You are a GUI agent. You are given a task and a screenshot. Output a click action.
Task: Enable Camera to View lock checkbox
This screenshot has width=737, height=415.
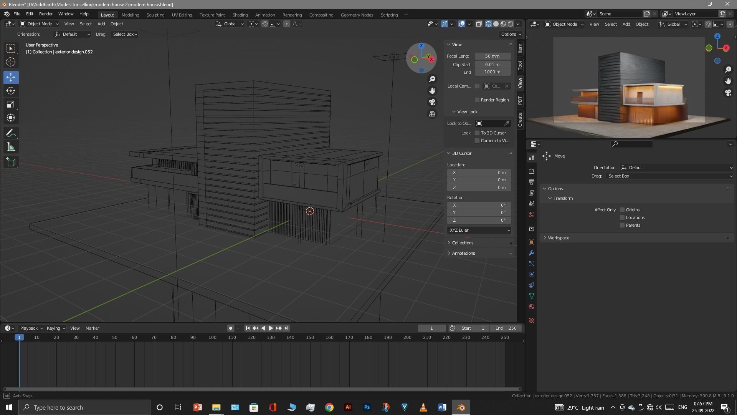click(477, 141)
